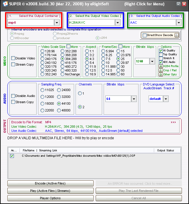
Task: Check the audio Stream Copy checkbox
Action: pos(13,102)
